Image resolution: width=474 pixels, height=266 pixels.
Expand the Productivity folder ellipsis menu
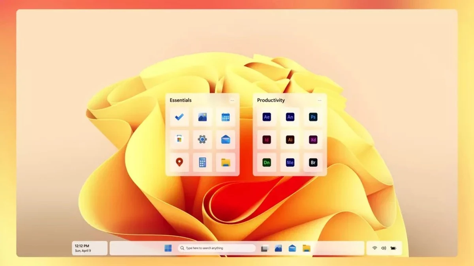[x=320, y=100]
